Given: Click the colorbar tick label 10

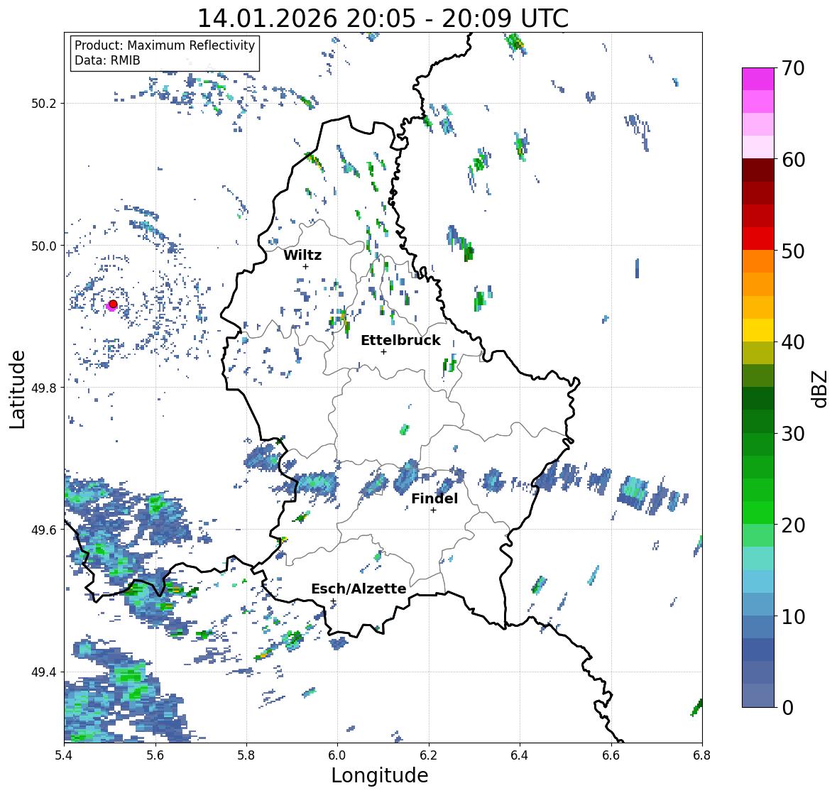Looking at the screenshot, I should tap(793, 616).
